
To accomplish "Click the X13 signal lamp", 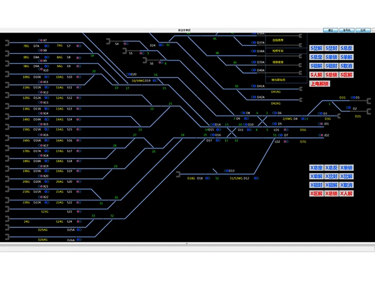I will click(40, 102).
